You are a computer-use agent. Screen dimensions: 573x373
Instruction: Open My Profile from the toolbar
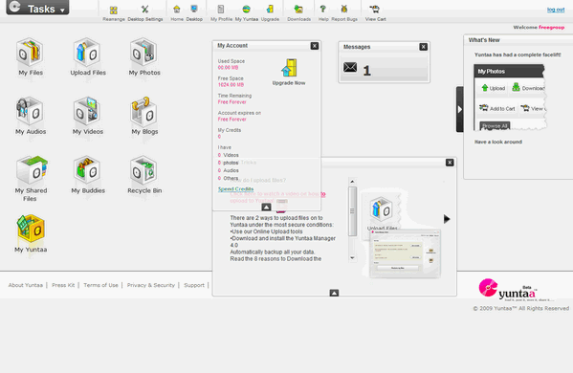tap(221, 12)
